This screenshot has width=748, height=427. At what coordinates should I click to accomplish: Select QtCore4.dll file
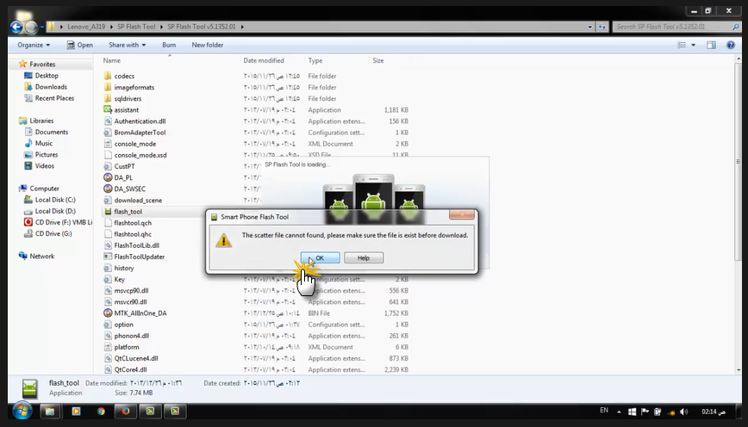coord(130,369)
